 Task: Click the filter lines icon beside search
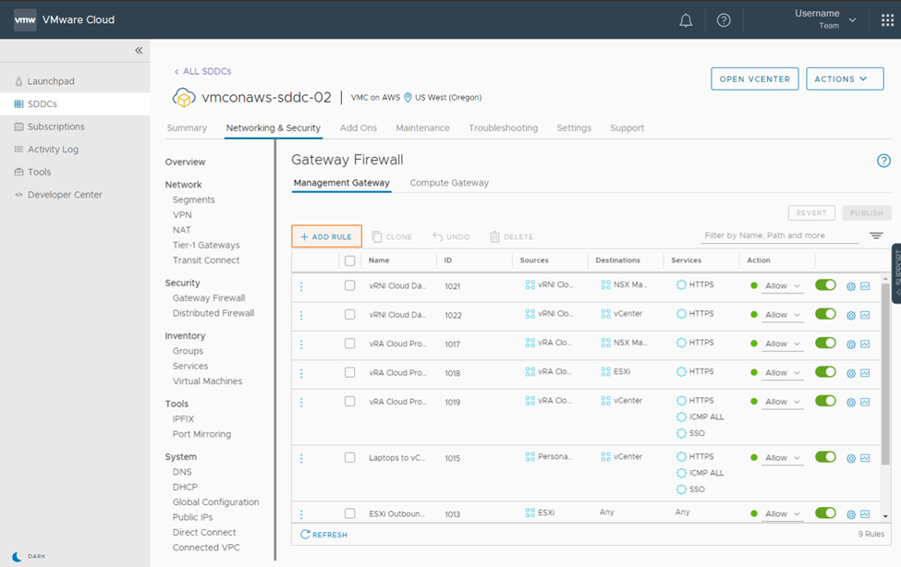tap(876, 236)
